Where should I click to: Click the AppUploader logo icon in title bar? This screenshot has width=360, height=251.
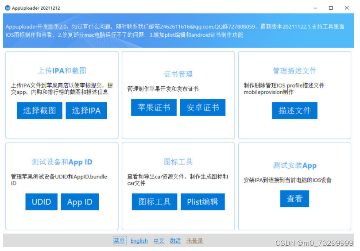[8, 8]
